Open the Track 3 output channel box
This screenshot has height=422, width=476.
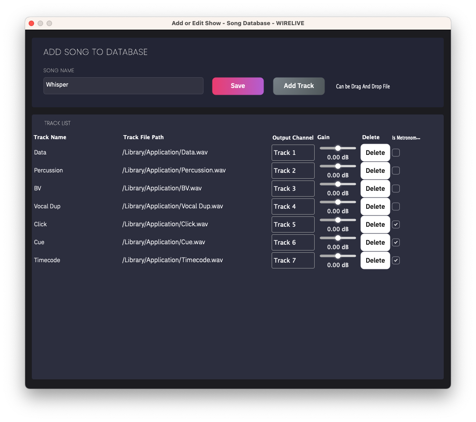click(x=293, y=189)
